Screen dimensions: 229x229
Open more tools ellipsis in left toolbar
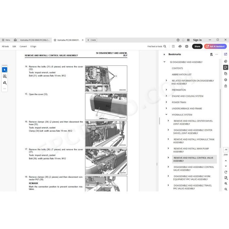(x=5, y=89)
